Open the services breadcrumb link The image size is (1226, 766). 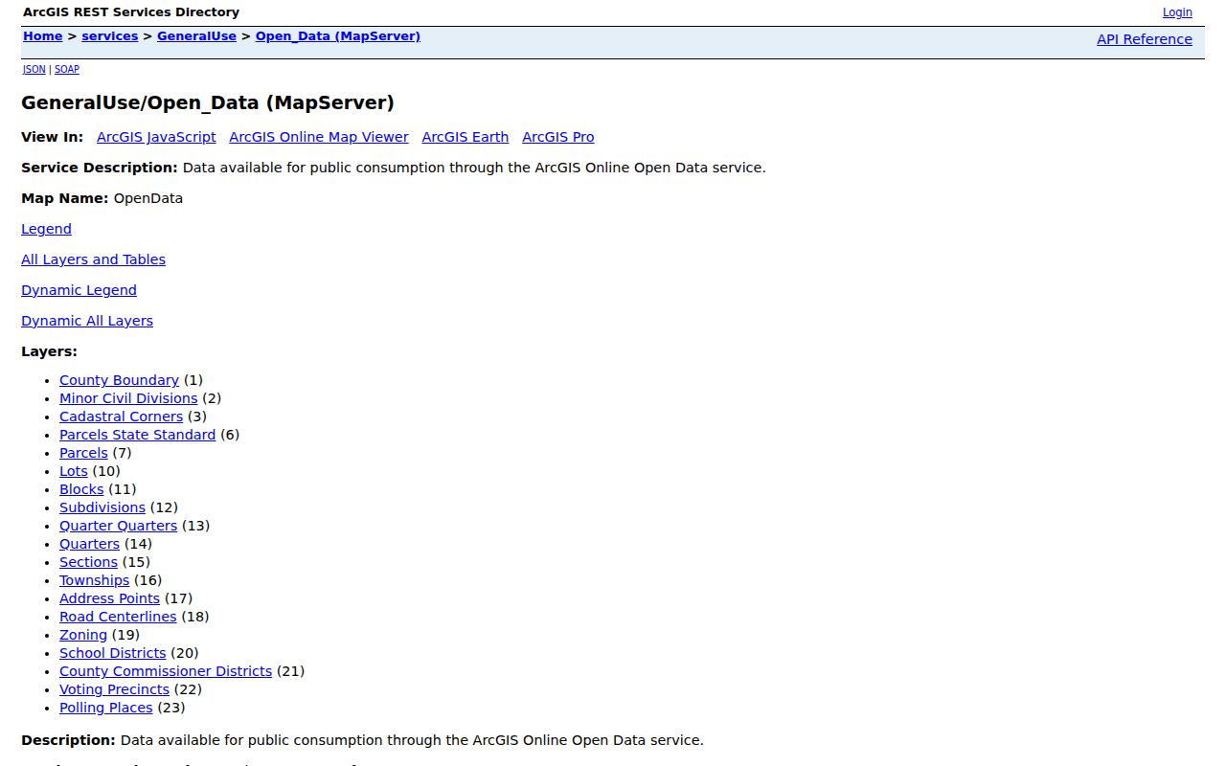(x=109, y=36)
